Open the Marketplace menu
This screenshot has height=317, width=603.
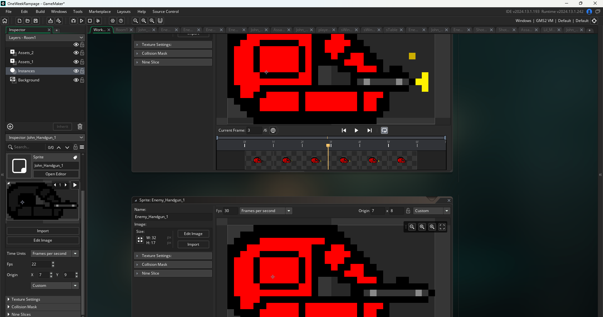tap(100, 12)
